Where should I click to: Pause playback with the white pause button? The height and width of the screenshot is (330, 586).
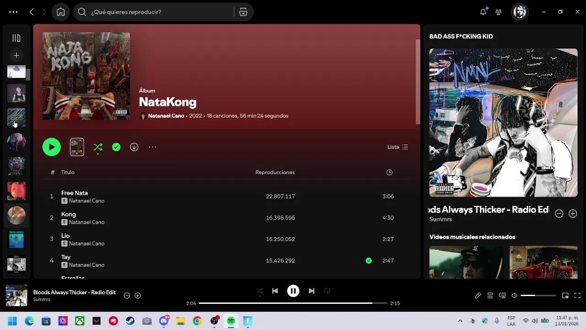tap(293, 291)
